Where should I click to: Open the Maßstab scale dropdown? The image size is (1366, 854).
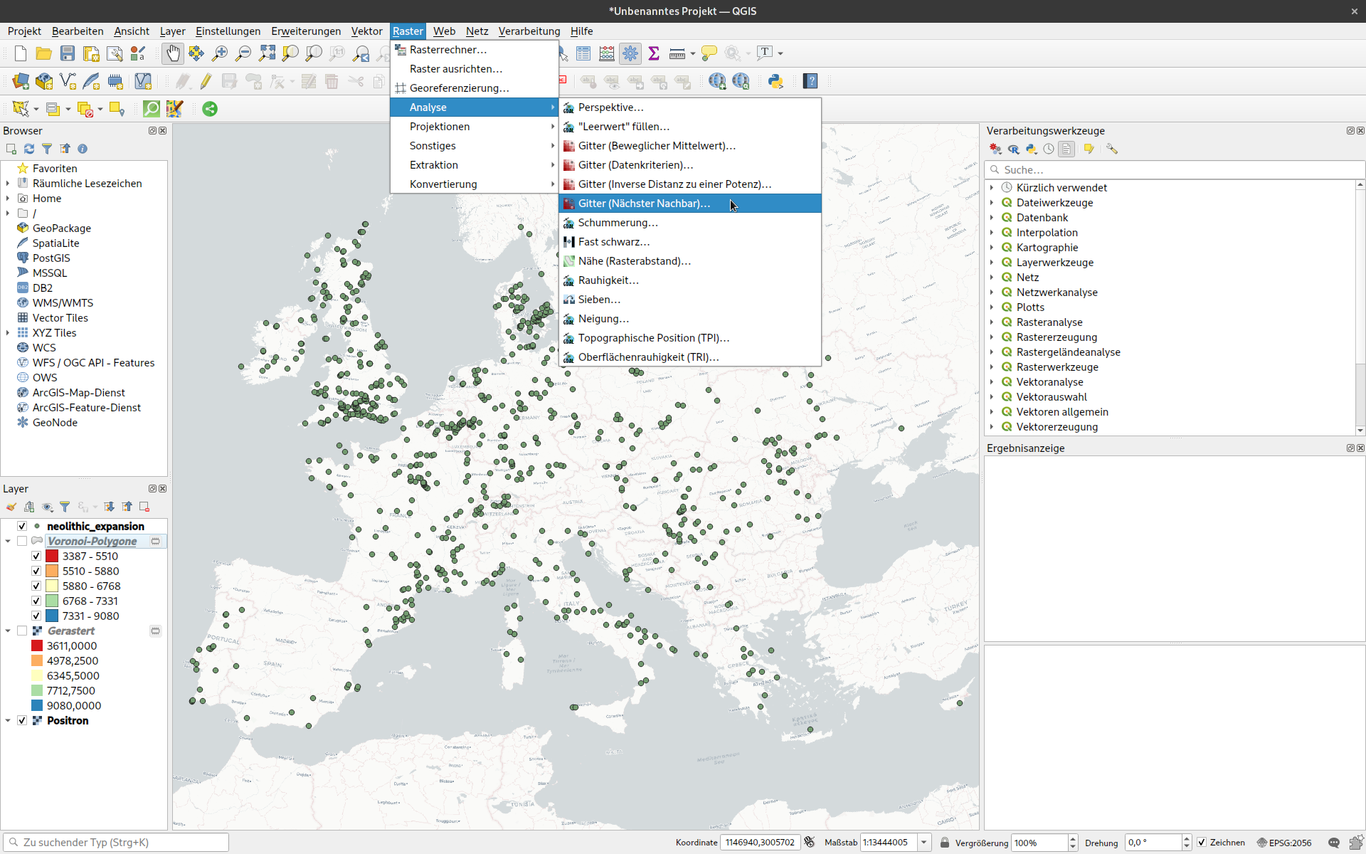click(923, 843)
